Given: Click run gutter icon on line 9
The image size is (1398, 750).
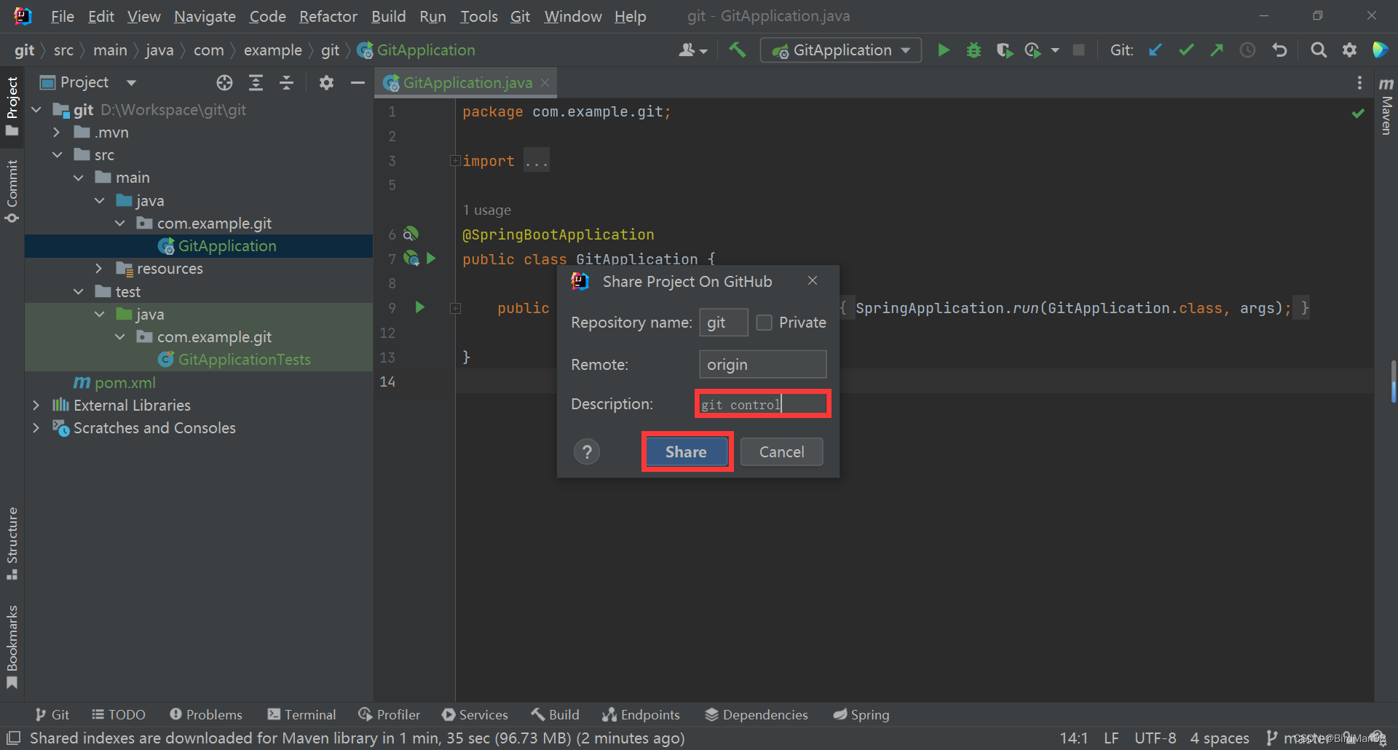Looking at the screenshot, I should coord(420,307).
